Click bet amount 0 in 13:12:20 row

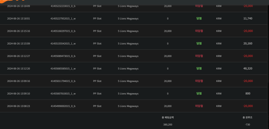tap(168, 69)
